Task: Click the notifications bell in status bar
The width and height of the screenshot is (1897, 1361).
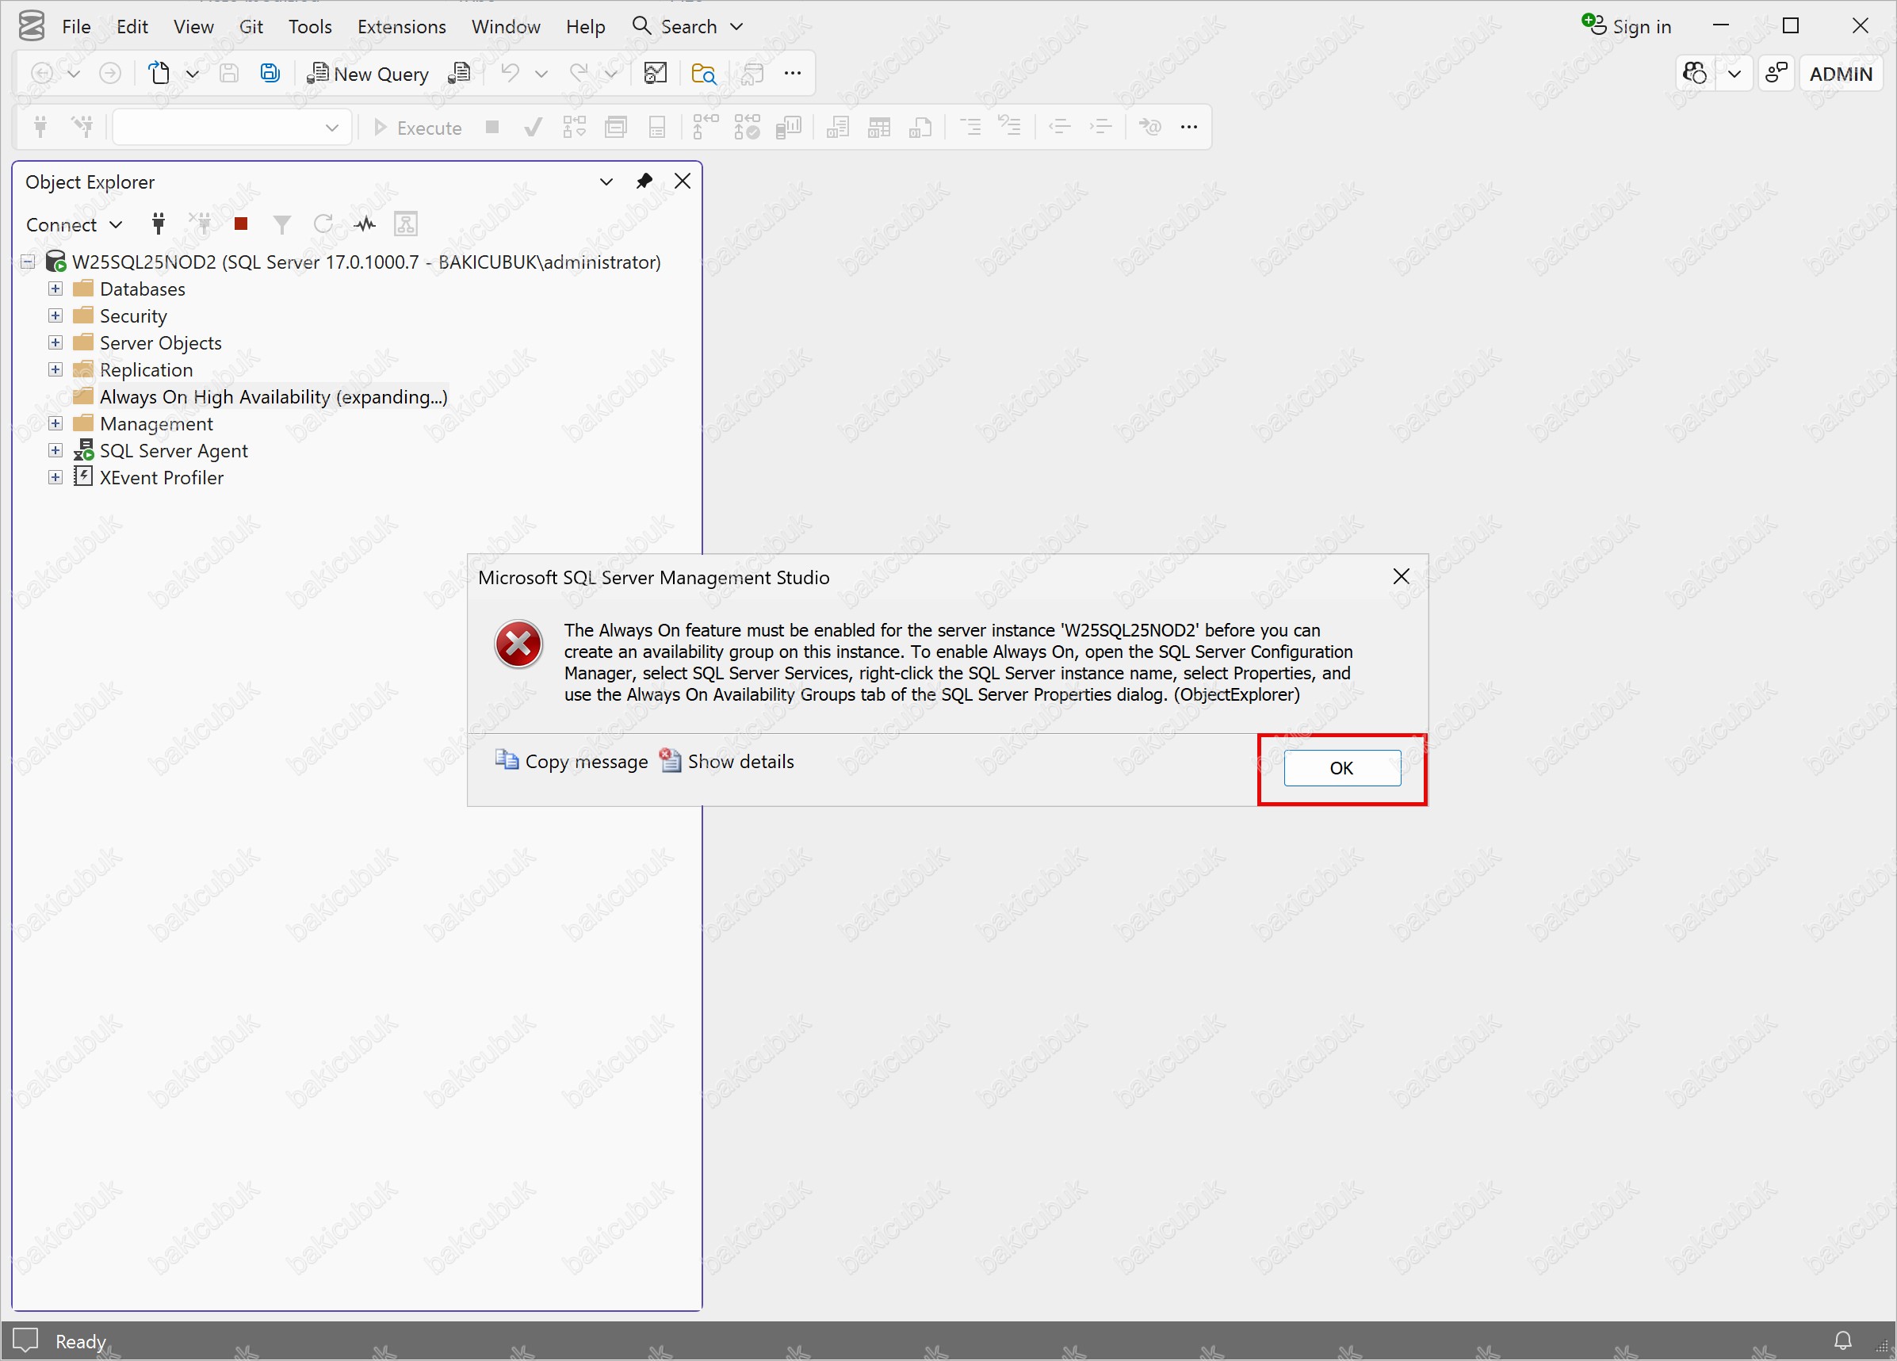Action: click(1842, 1340)
